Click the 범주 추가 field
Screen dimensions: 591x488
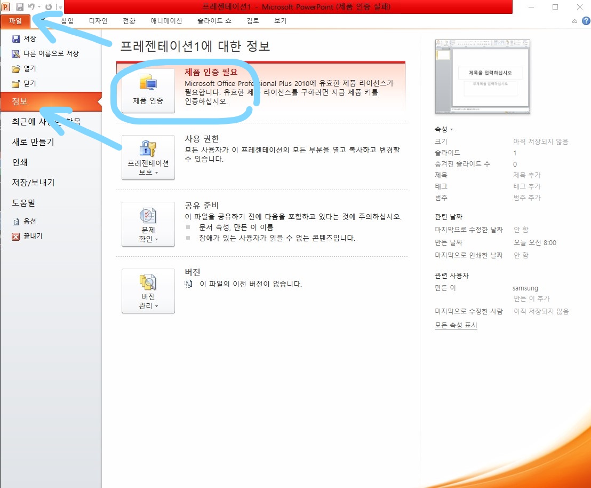pos(527,198)
